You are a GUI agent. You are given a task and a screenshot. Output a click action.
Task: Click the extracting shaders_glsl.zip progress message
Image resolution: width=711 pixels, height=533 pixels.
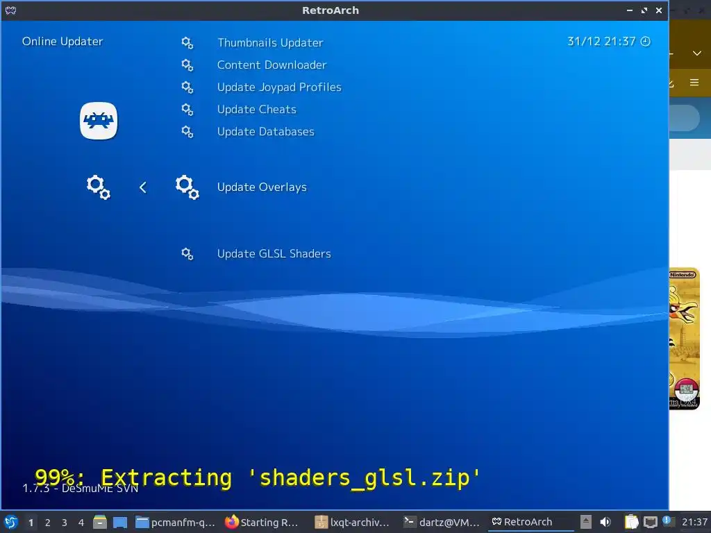click(x=257, y=477)
